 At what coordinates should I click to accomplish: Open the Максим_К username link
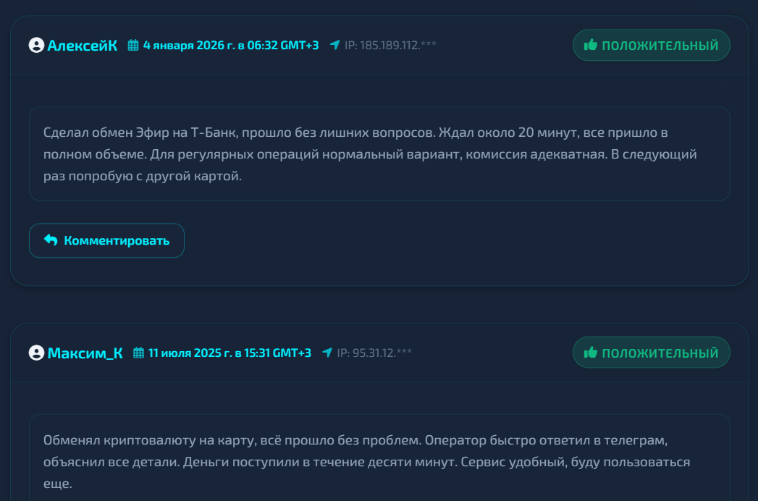[x=85, y=353]
